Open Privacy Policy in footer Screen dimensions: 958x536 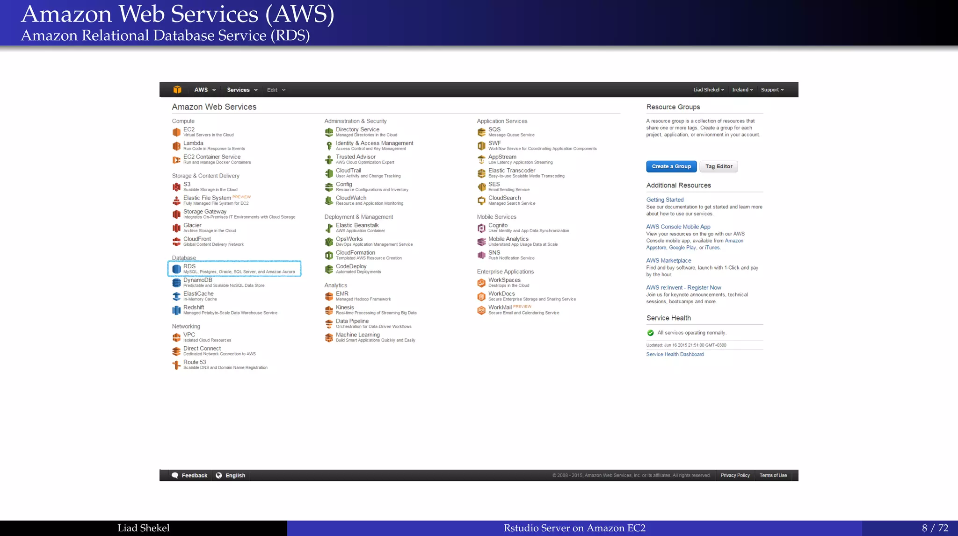point(735,475)
